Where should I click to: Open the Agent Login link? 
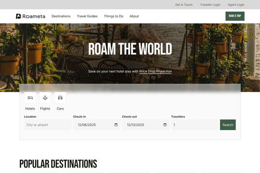coord(236,5)
